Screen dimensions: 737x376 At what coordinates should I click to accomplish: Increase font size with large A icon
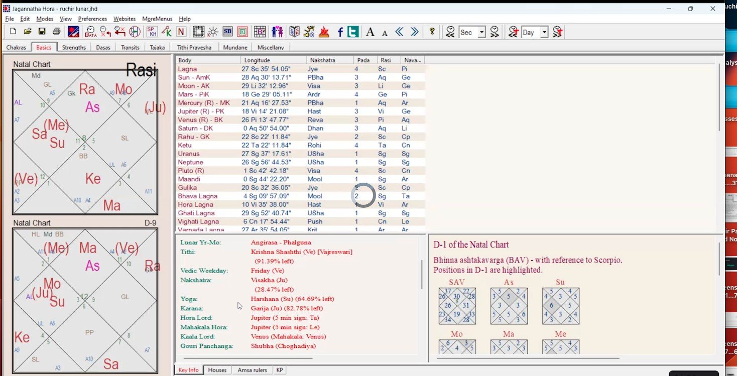370,32
